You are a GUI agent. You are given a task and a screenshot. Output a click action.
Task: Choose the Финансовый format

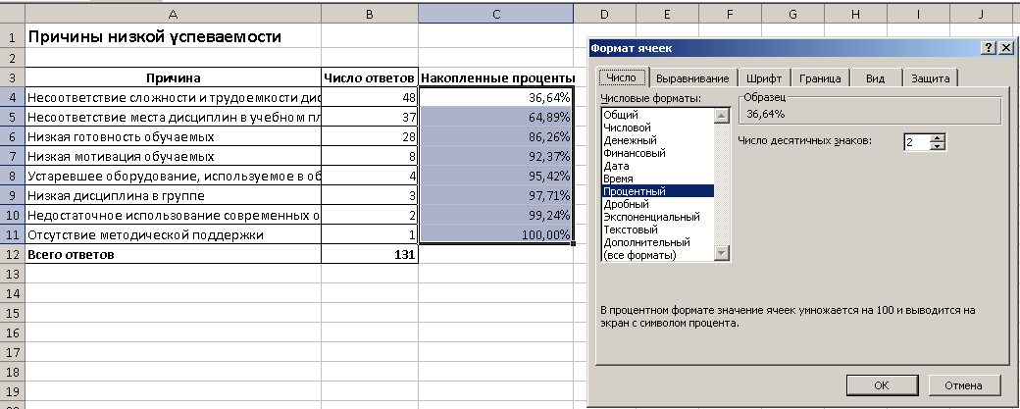[658, 153]
